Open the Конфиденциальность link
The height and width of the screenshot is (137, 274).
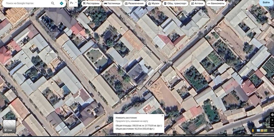216,135
